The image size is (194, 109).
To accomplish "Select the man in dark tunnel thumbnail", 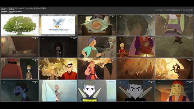I will (58, 47).
